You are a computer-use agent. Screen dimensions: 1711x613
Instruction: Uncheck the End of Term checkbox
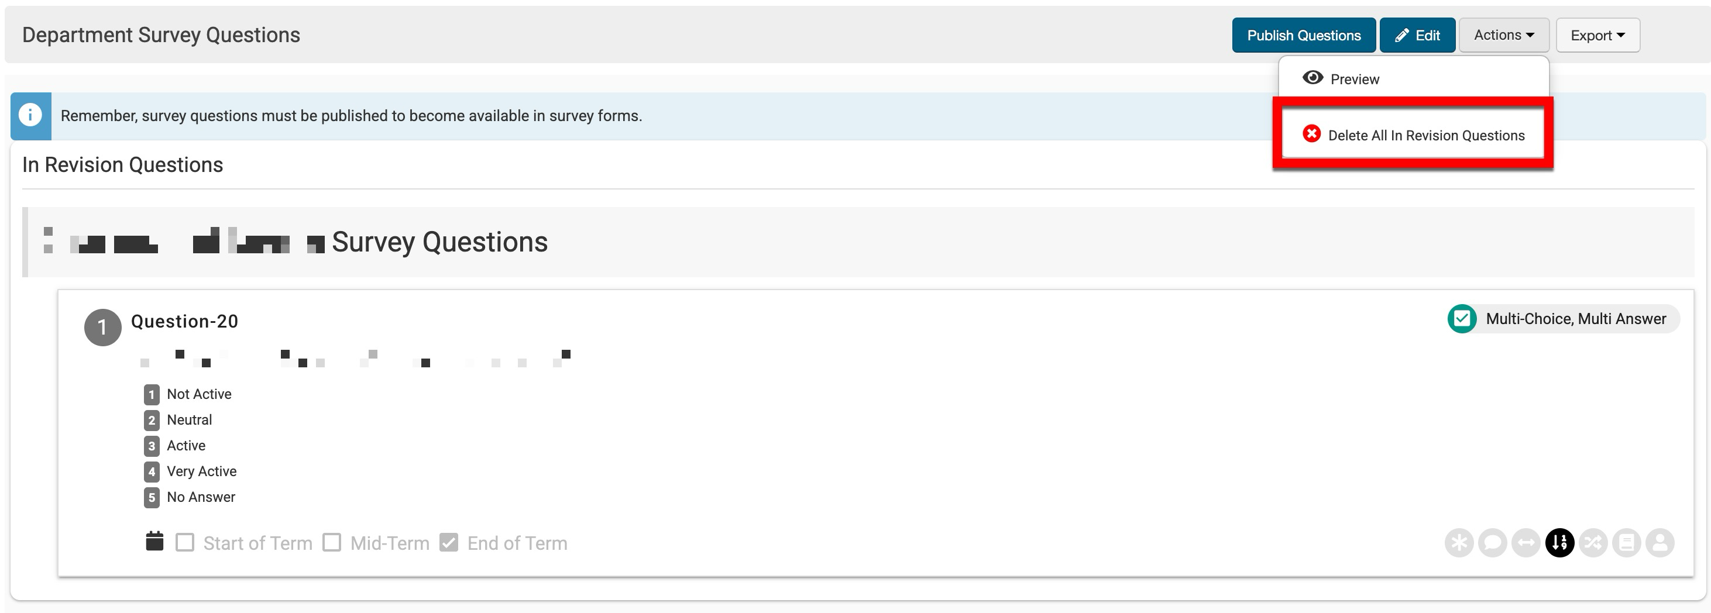pos(449,543)
